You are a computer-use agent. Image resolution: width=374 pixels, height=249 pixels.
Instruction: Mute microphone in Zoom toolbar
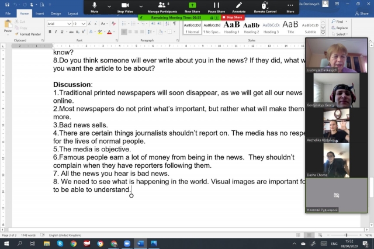tap(95, 6)
